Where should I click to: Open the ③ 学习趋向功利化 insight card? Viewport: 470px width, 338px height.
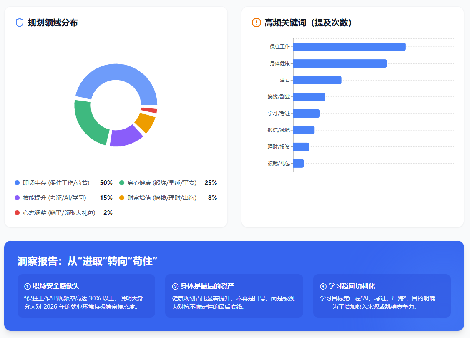[382, 296]
